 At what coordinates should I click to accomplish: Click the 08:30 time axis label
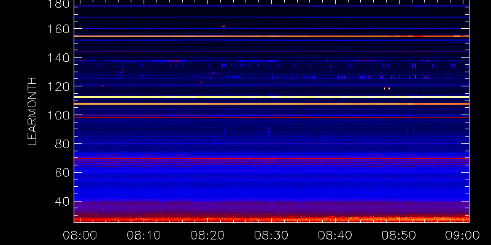[x=271, y=235]
